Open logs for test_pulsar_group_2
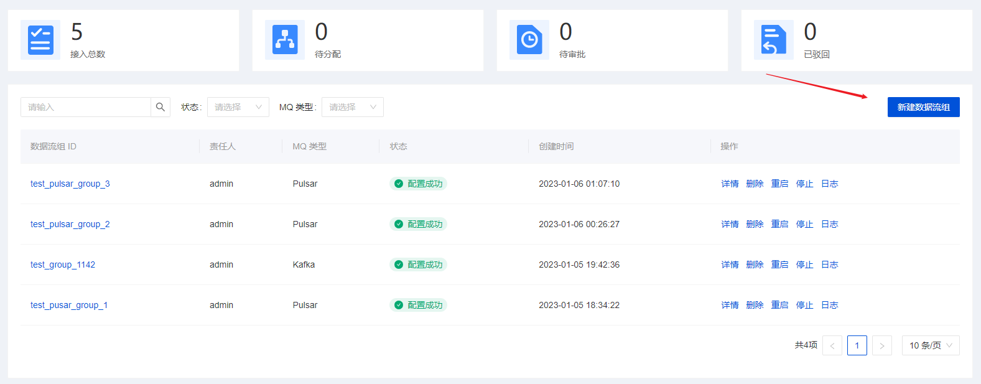Screen dimensions: 981x384 [829, 224]
